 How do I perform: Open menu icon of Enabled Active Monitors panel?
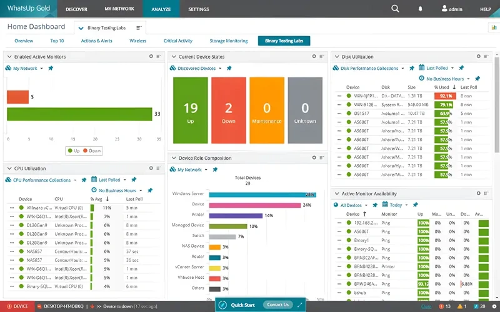159,56
